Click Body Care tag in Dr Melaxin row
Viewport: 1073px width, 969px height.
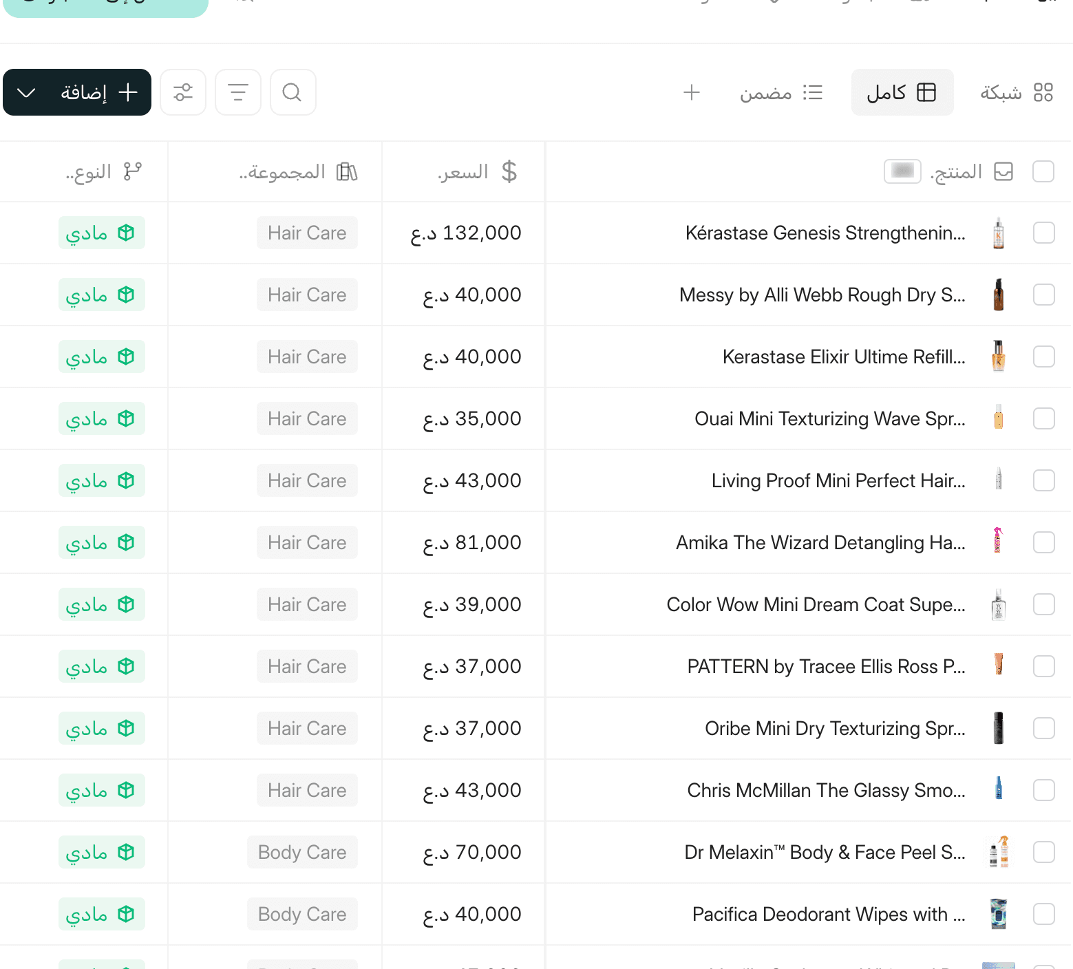302,852
